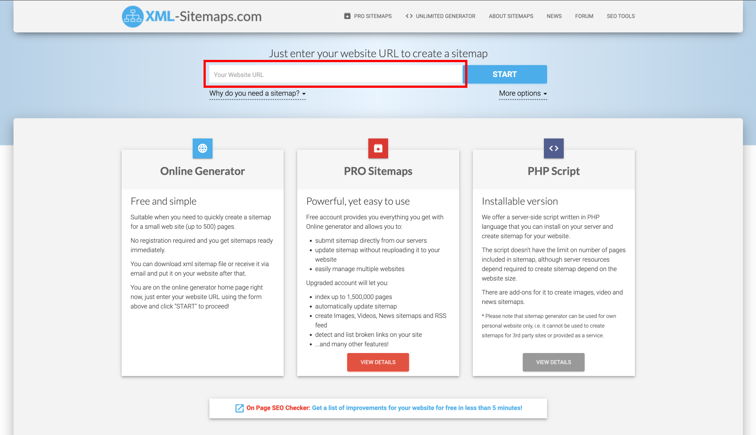The image size is (756, 435).
Task: Click the Unlimited Generator code brackets icon
Action: [409, 16]
